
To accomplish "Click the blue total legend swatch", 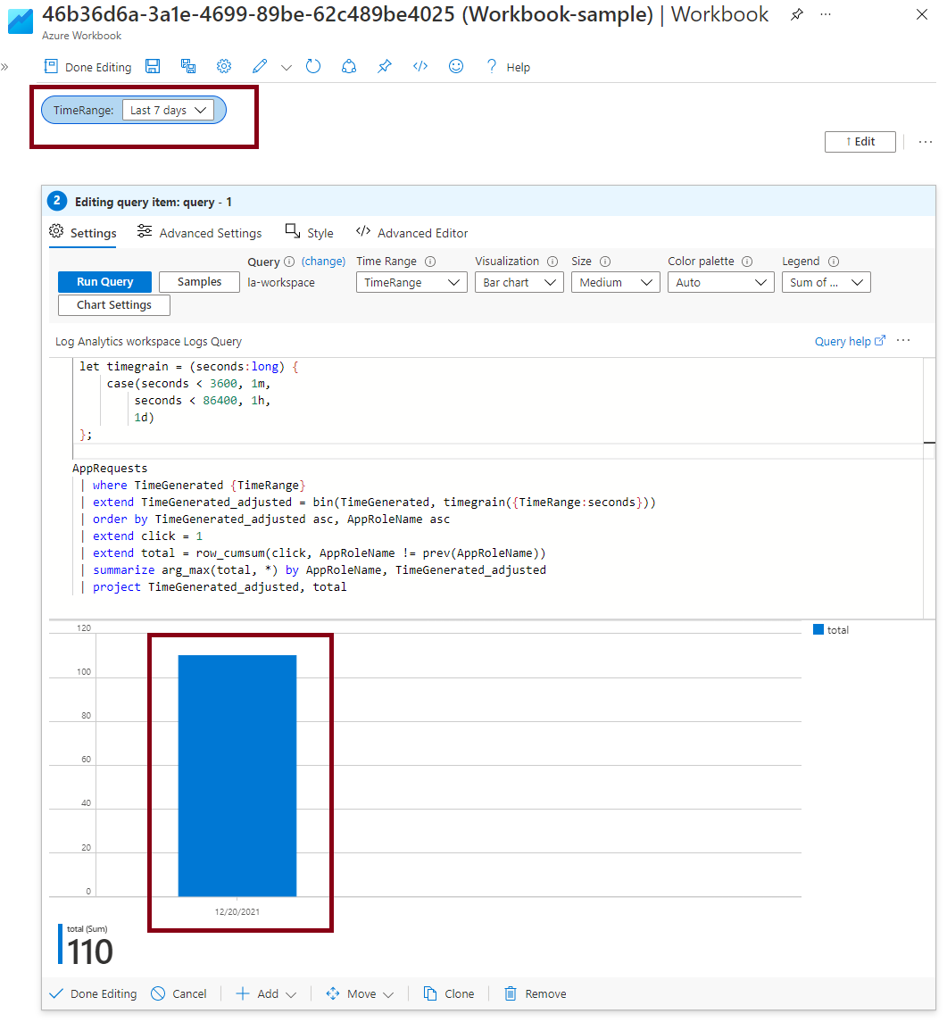I will point(818,629).
